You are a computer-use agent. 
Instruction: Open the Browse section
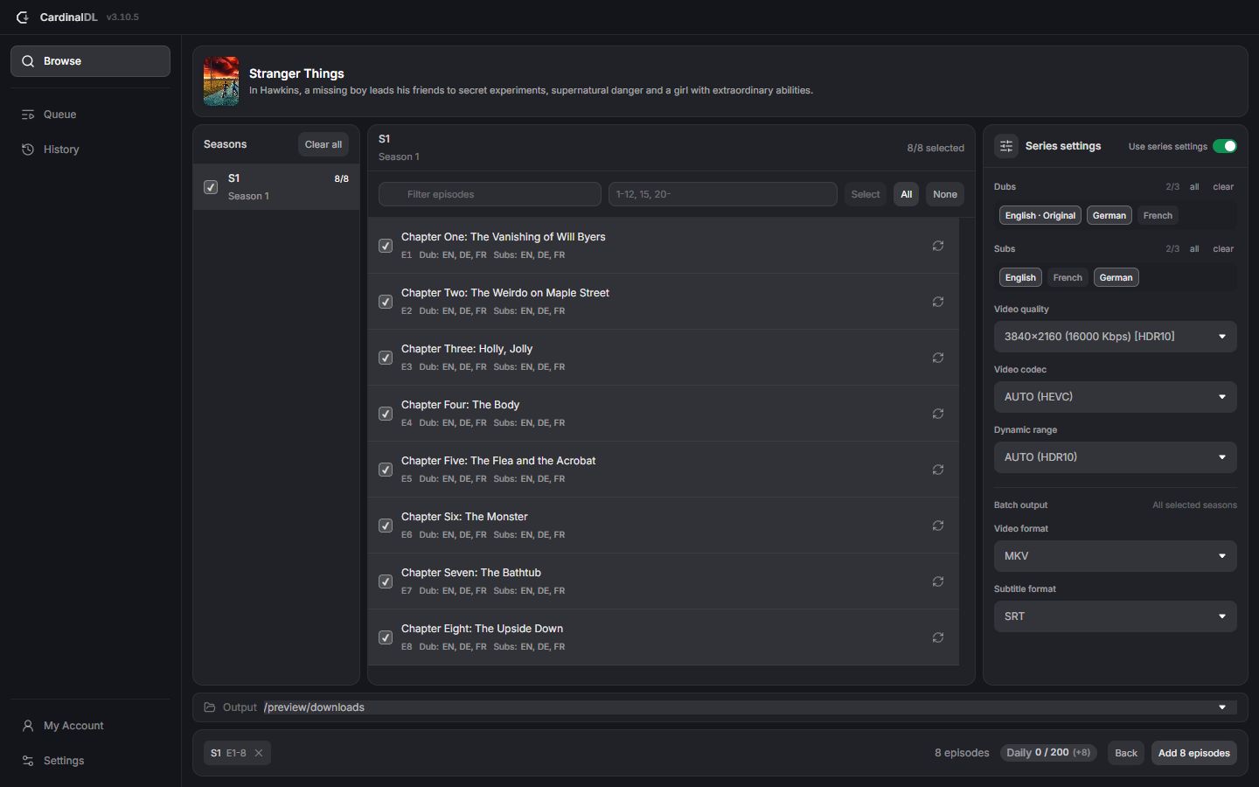[x=90, y=61]
